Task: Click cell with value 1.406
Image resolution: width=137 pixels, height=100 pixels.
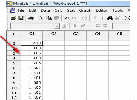Action: (32, 53)
